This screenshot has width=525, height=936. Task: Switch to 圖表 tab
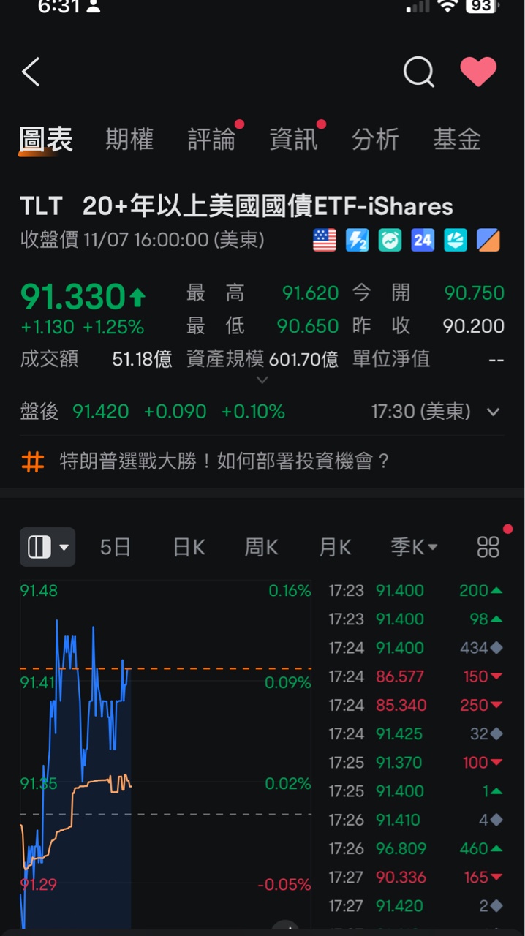click(x=46, y=139)
